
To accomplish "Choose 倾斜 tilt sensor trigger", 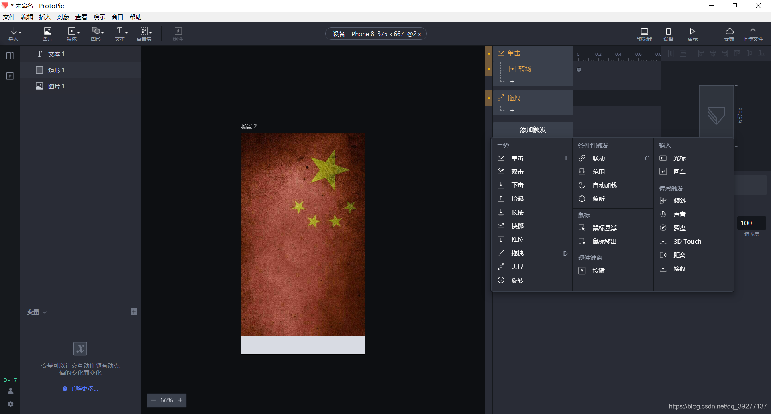I will 694,201.
